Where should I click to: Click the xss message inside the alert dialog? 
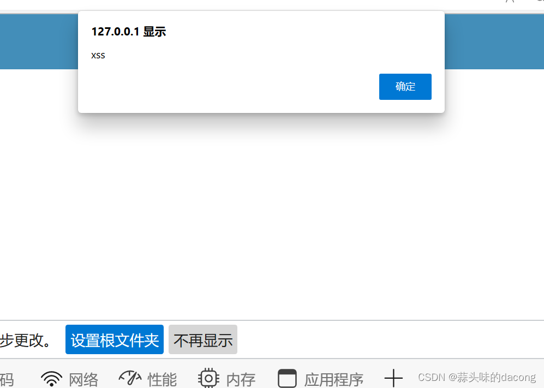pos(98,55)
